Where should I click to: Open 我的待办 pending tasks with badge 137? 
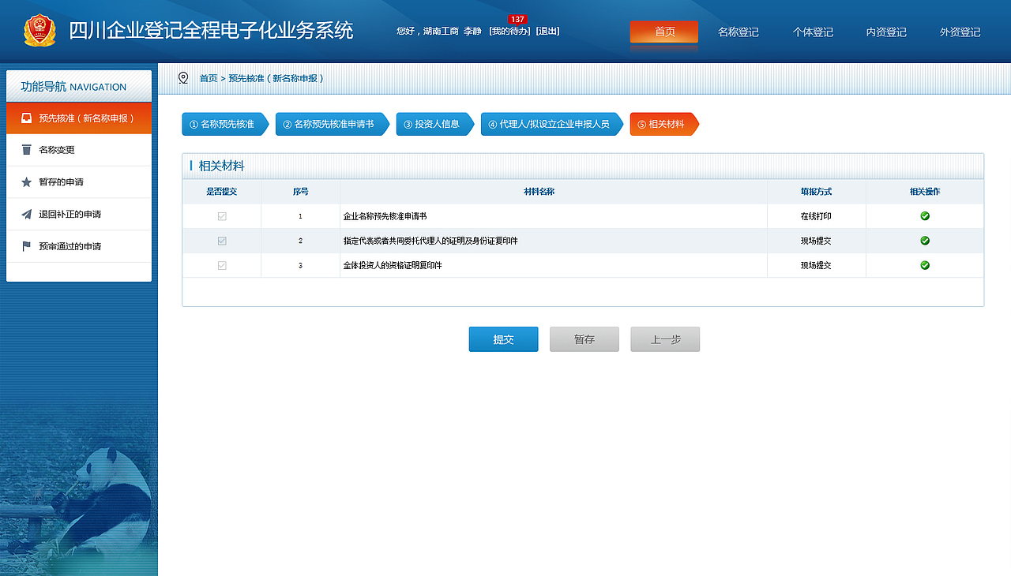point(508,31)
